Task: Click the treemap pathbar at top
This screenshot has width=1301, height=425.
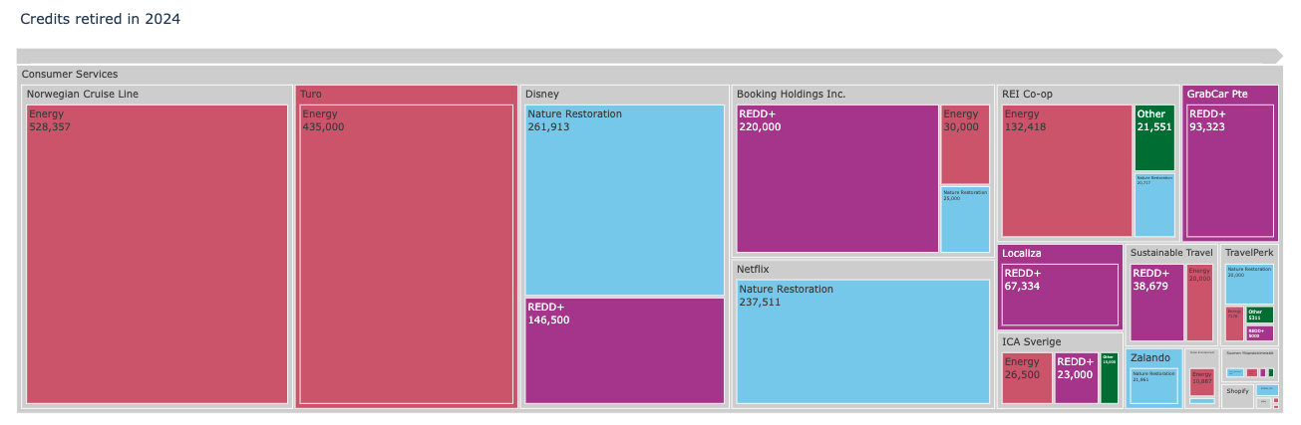Action: point(648,56)
